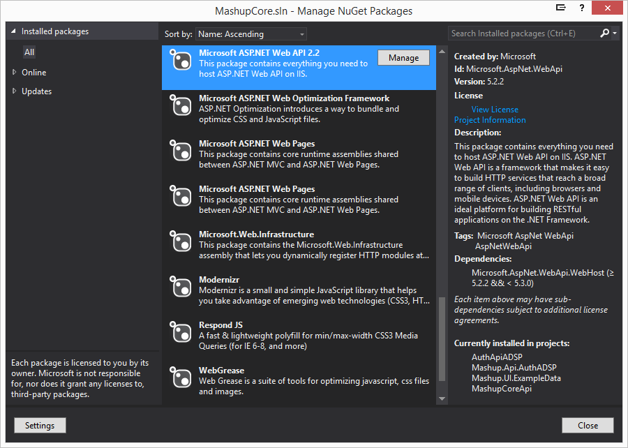Click the Respond JS package icon
Viewport: 628px width, 448px height.
(x=181, y=331)
